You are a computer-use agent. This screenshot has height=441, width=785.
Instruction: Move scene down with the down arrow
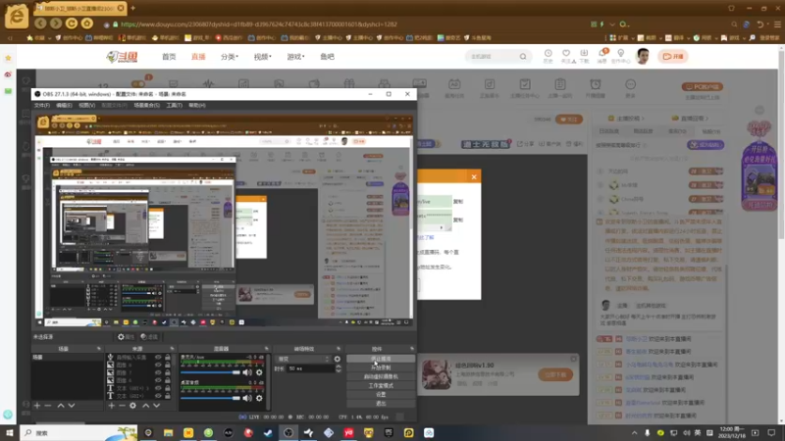tap(71, 406)
